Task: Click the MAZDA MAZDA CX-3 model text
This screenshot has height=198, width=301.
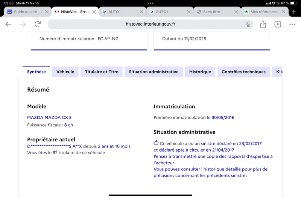Action: pos(49,117)
